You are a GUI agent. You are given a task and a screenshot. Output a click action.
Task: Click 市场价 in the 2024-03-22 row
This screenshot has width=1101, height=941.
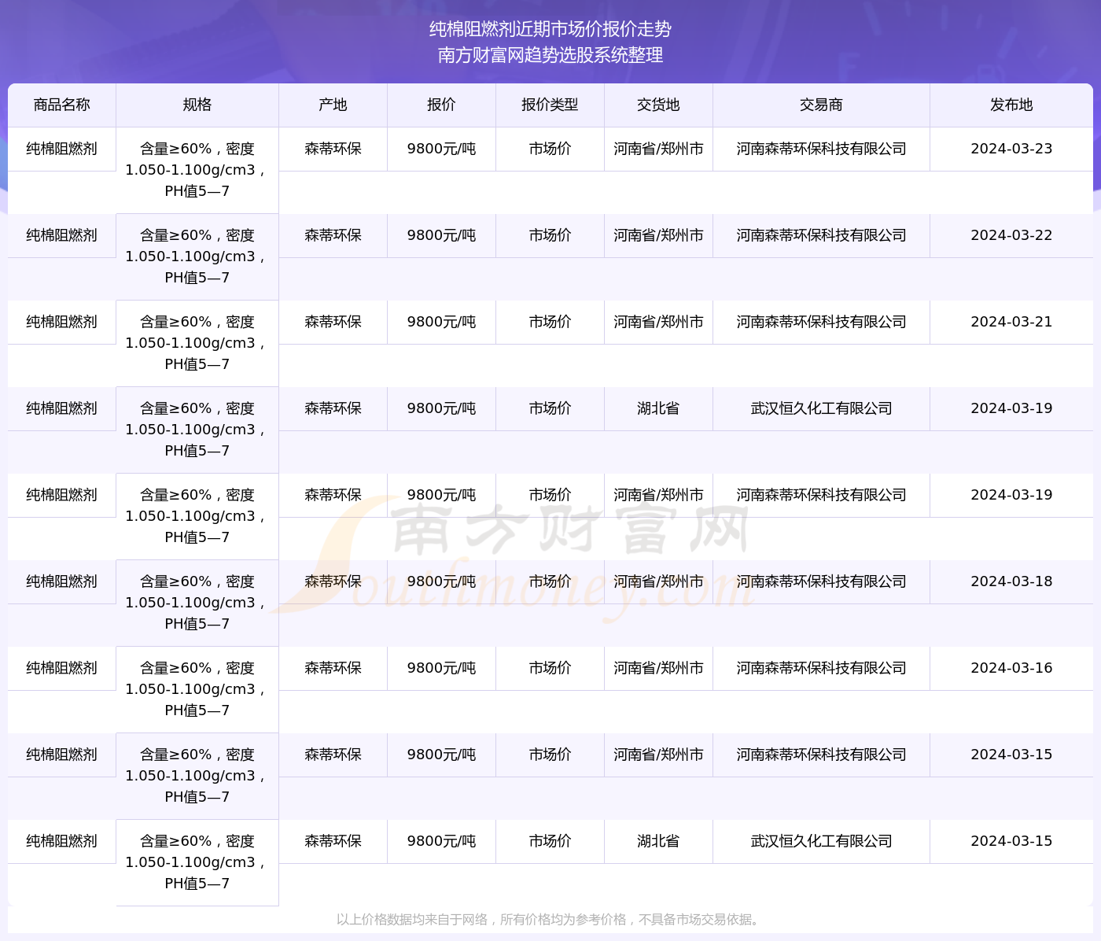click(550, 235)
